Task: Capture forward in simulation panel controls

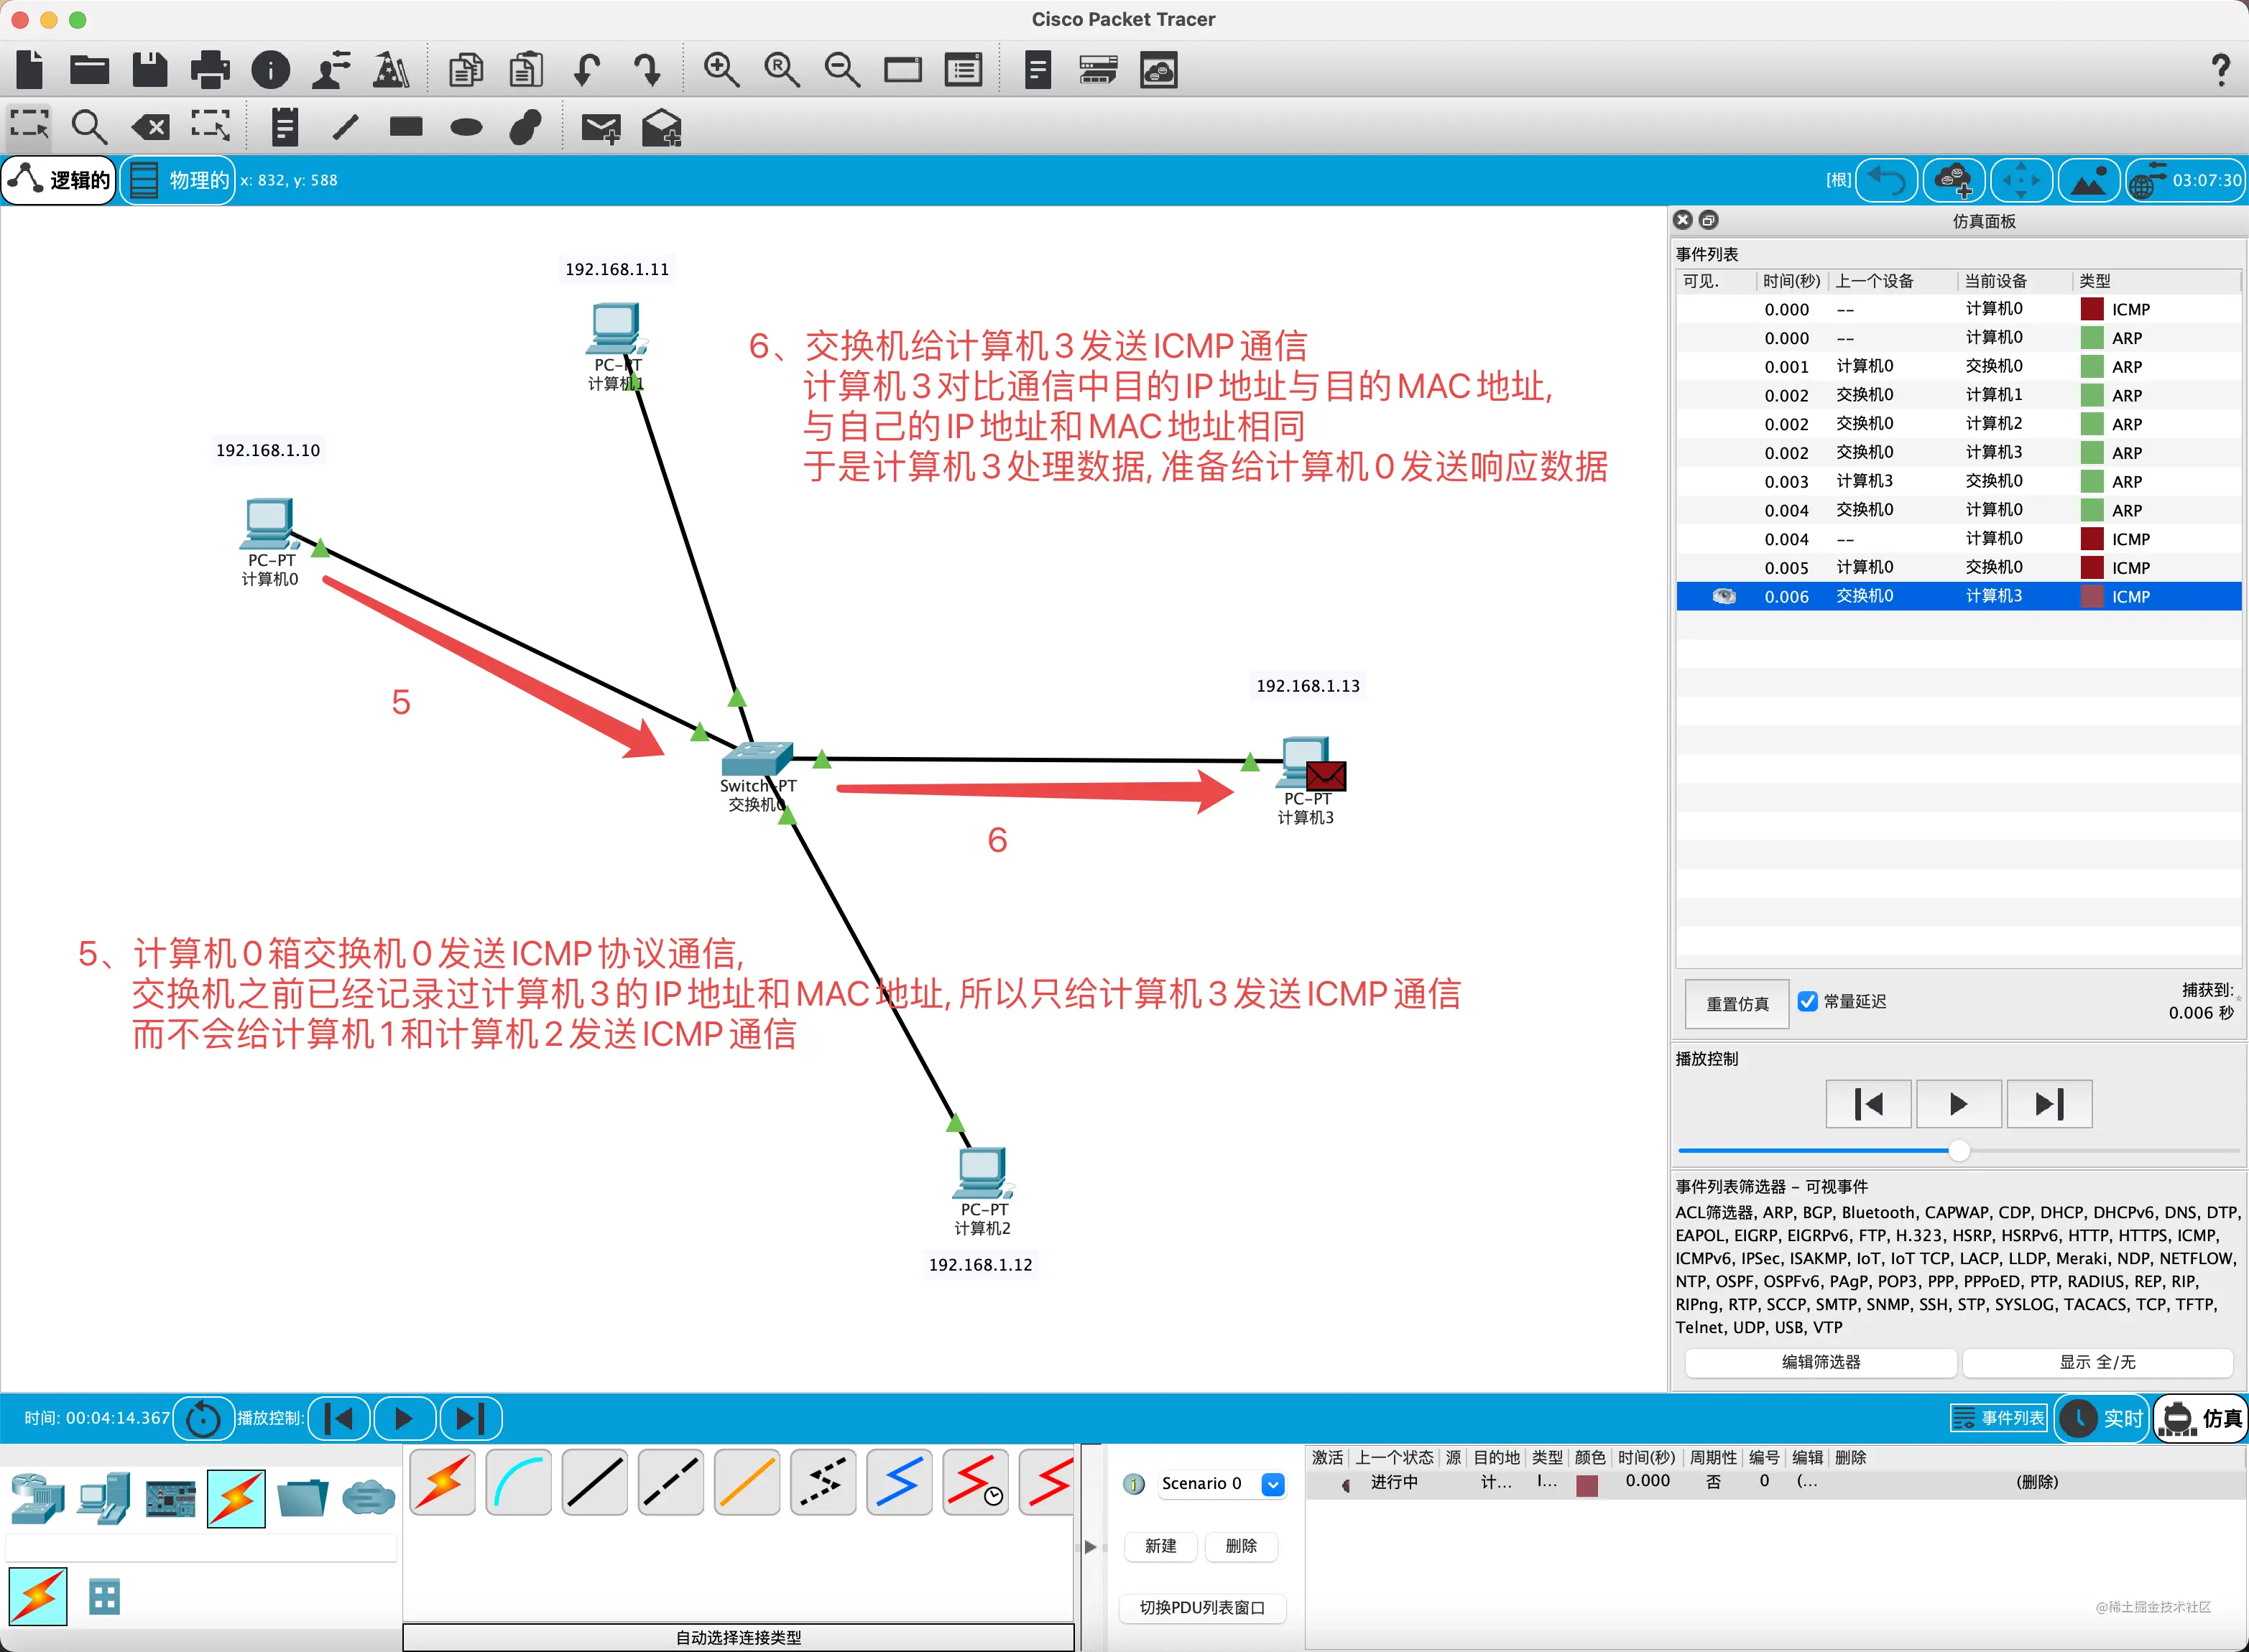Action: pyautogui.click(x=2049, y=1104)
